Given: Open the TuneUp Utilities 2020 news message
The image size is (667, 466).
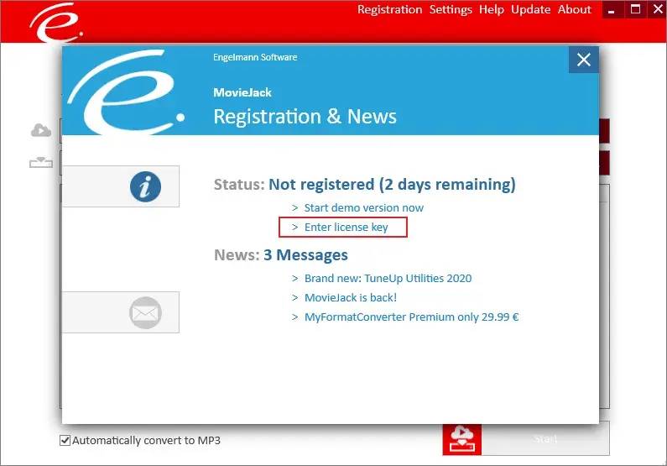Looking at the screenshot, I should point(388,278).
